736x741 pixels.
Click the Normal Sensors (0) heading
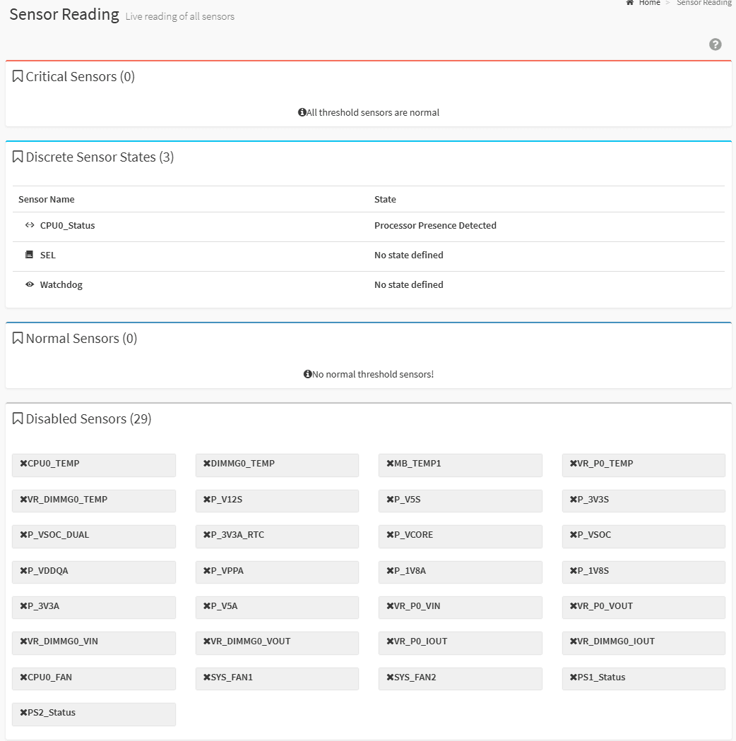point(81,338)
